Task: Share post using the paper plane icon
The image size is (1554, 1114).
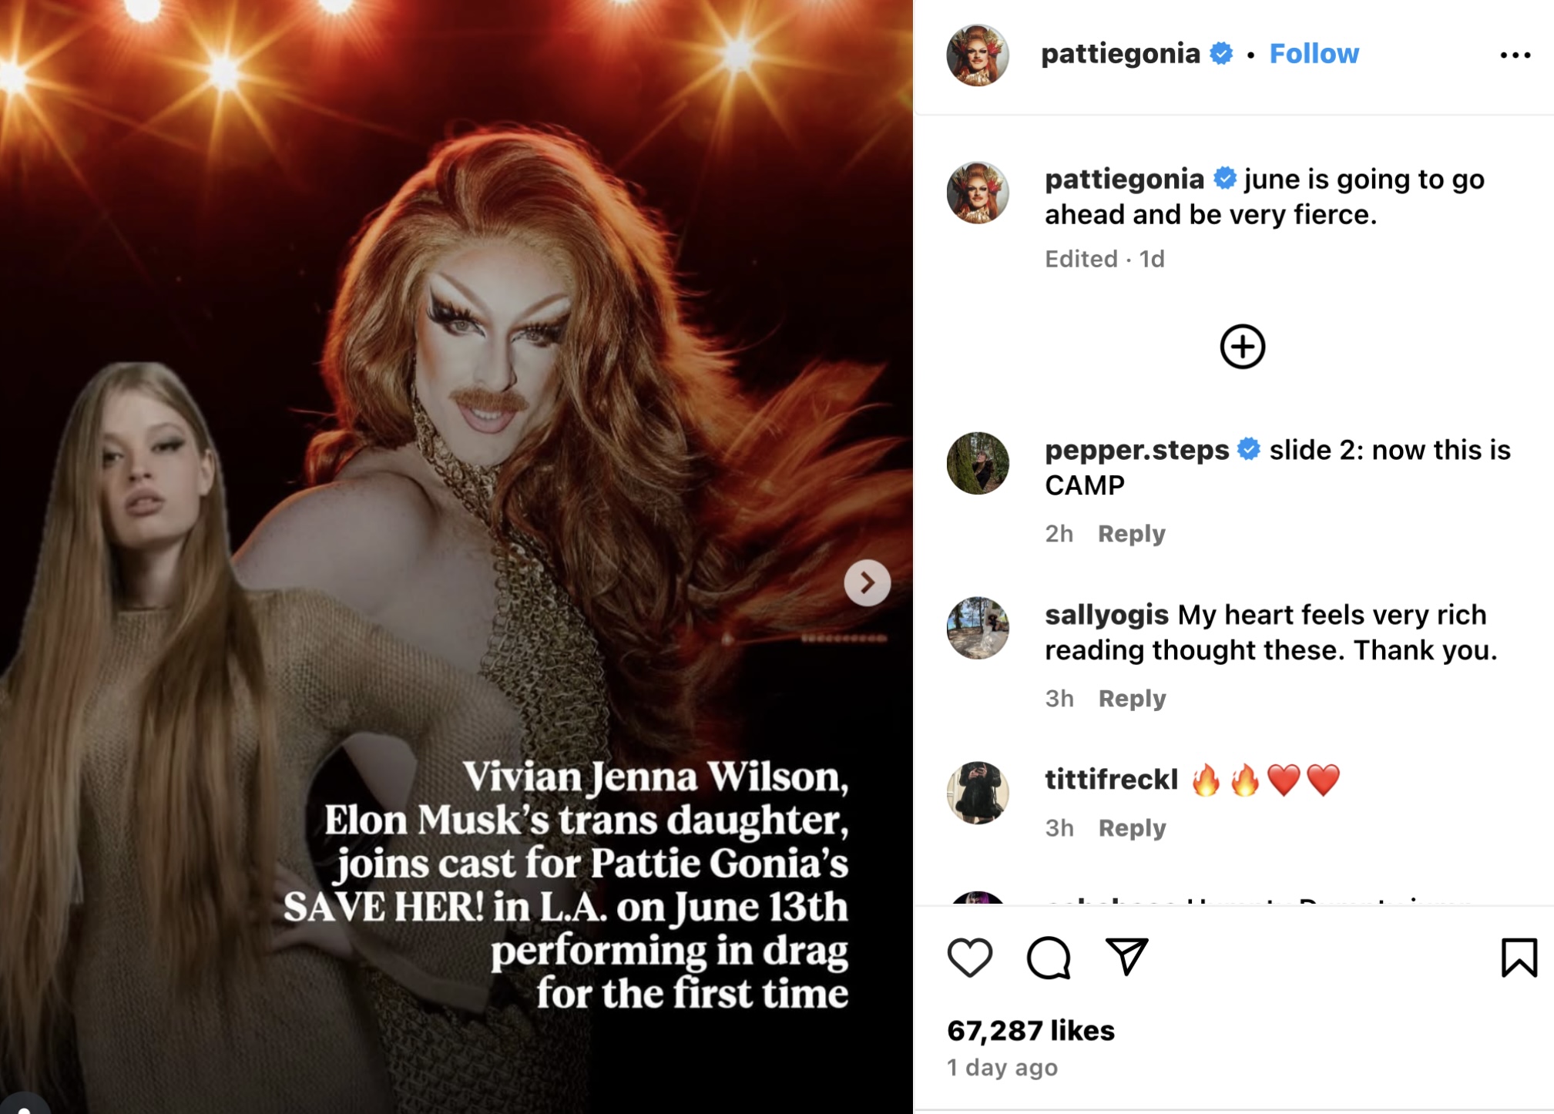Action: [x=1127, y=957]
